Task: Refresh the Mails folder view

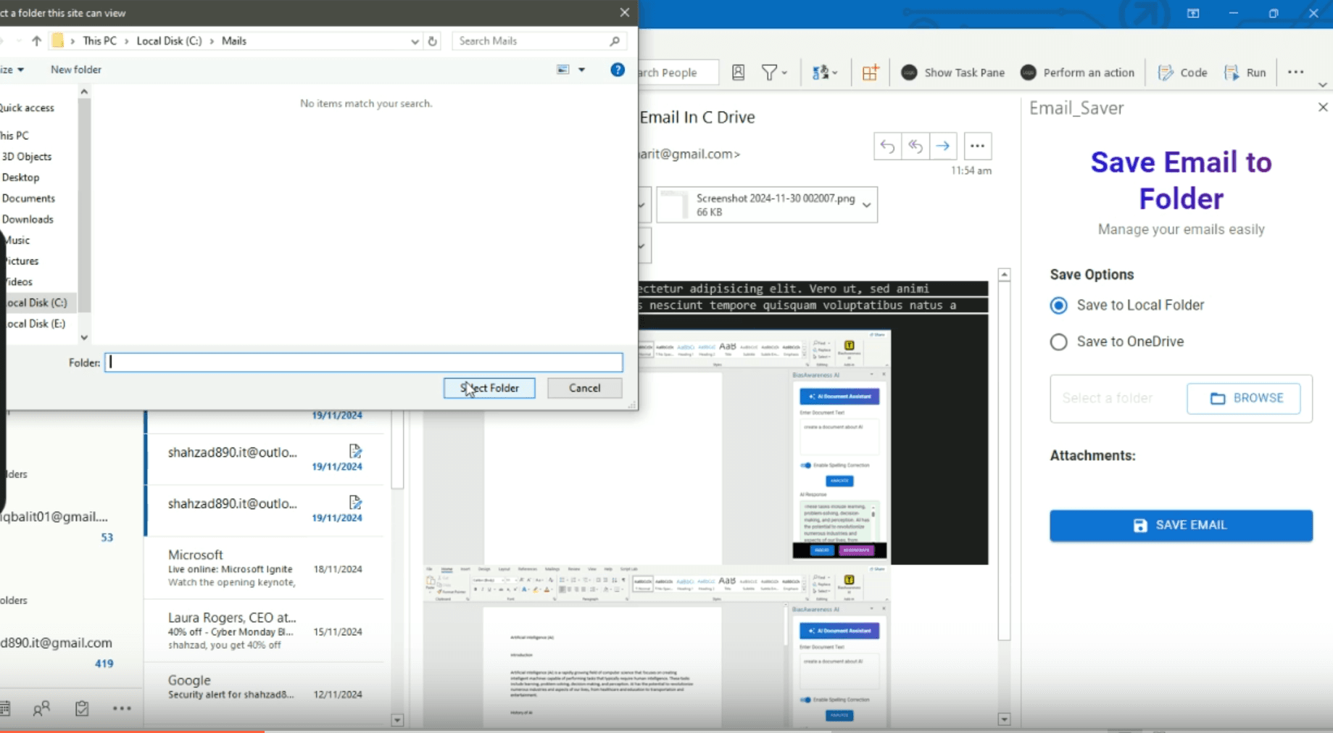Action: pyautogui.click(x=433, y=41)
